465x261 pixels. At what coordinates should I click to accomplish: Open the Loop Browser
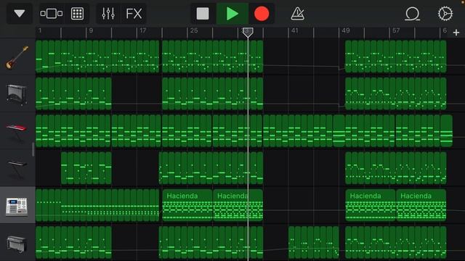pos(412,14)
